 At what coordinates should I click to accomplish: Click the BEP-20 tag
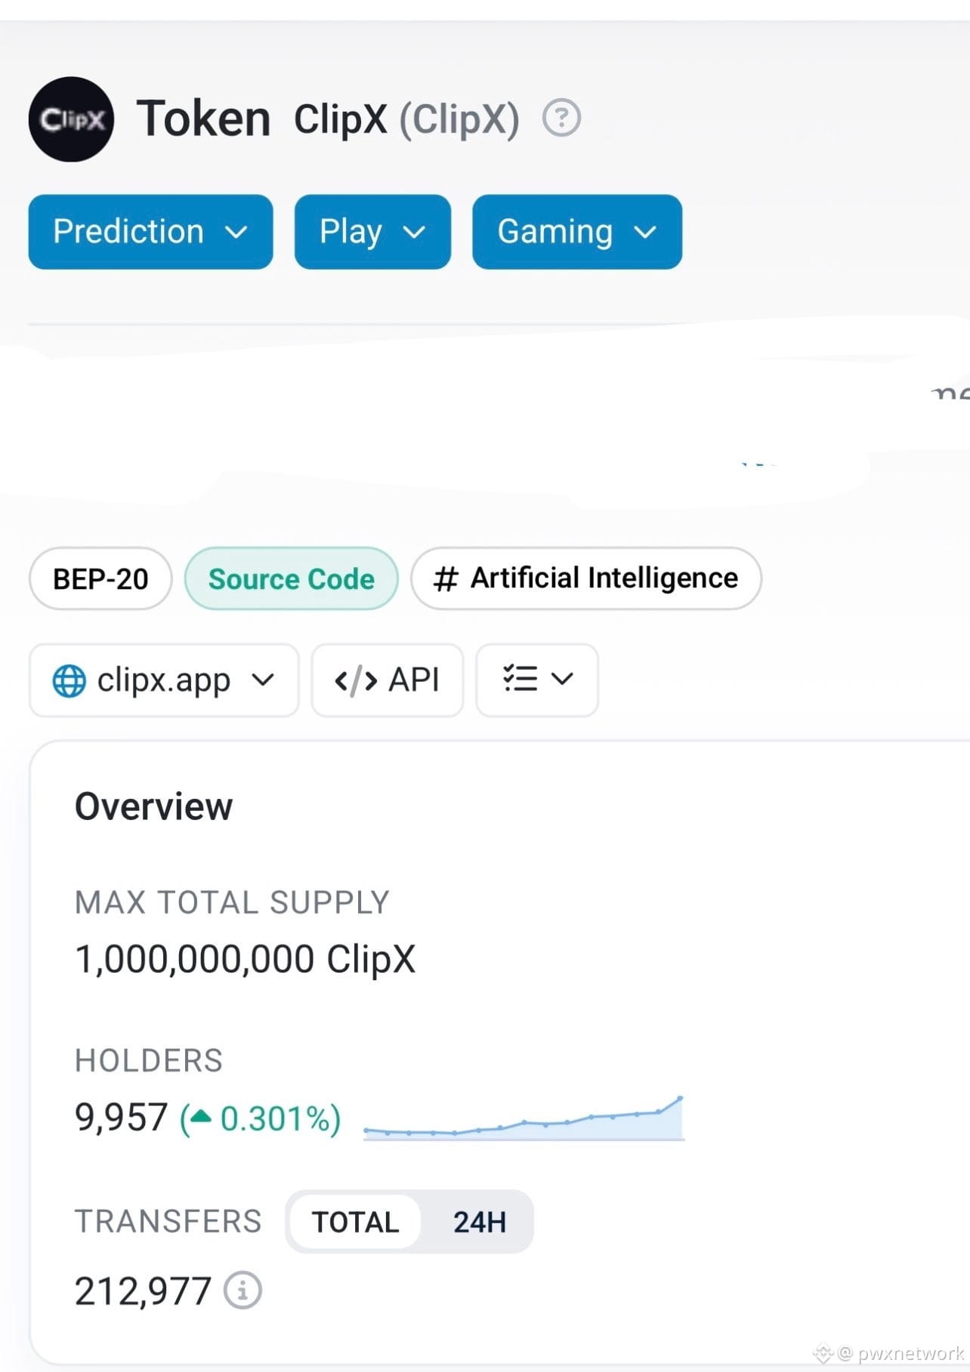100,578
